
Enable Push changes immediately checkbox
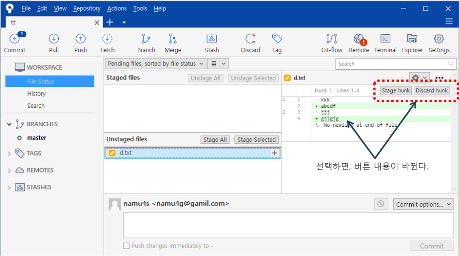[x=126, y=246]
